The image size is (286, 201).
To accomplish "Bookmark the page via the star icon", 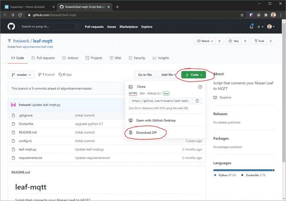I will coord(242,15).
